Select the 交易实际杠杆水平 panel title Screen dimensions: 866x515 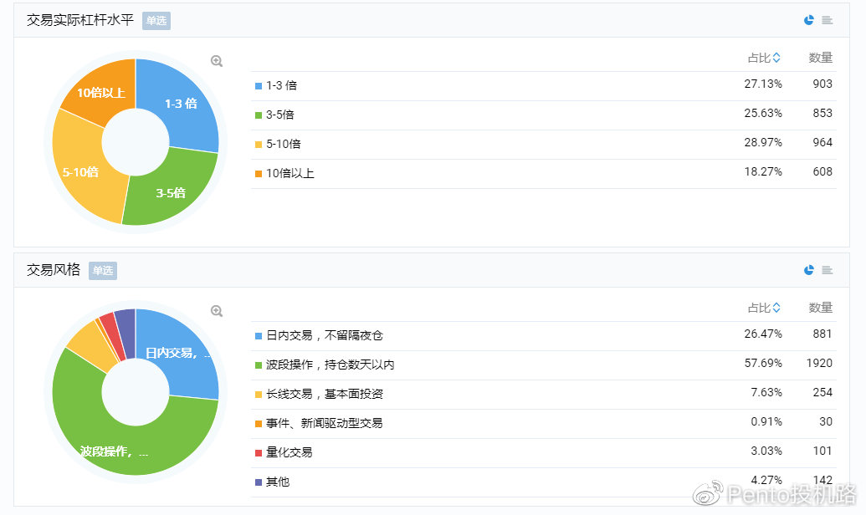tap(80, 20)
